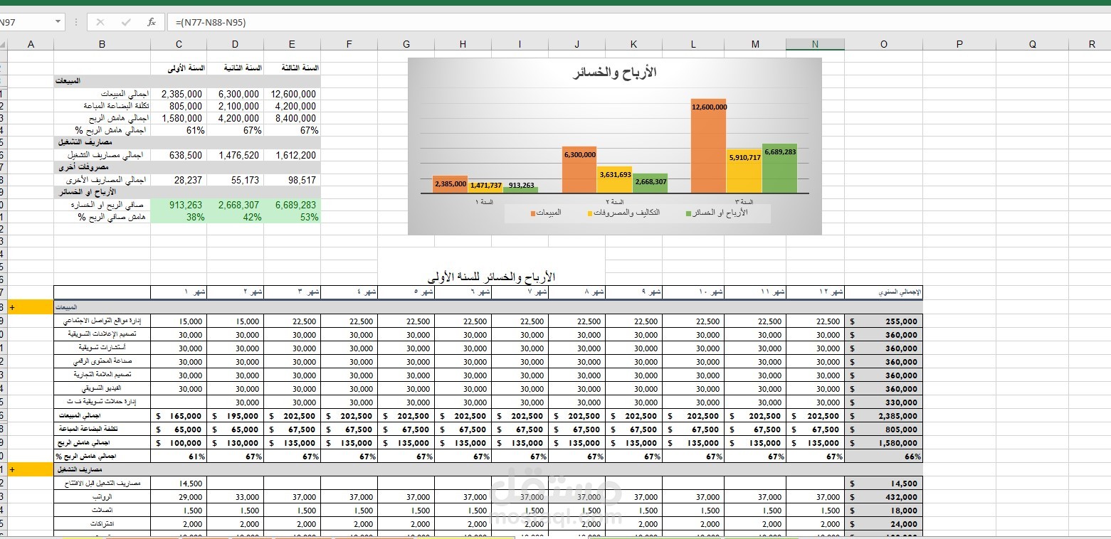
Task: Cancel the formula entry with the X icon
Action: 100,22
